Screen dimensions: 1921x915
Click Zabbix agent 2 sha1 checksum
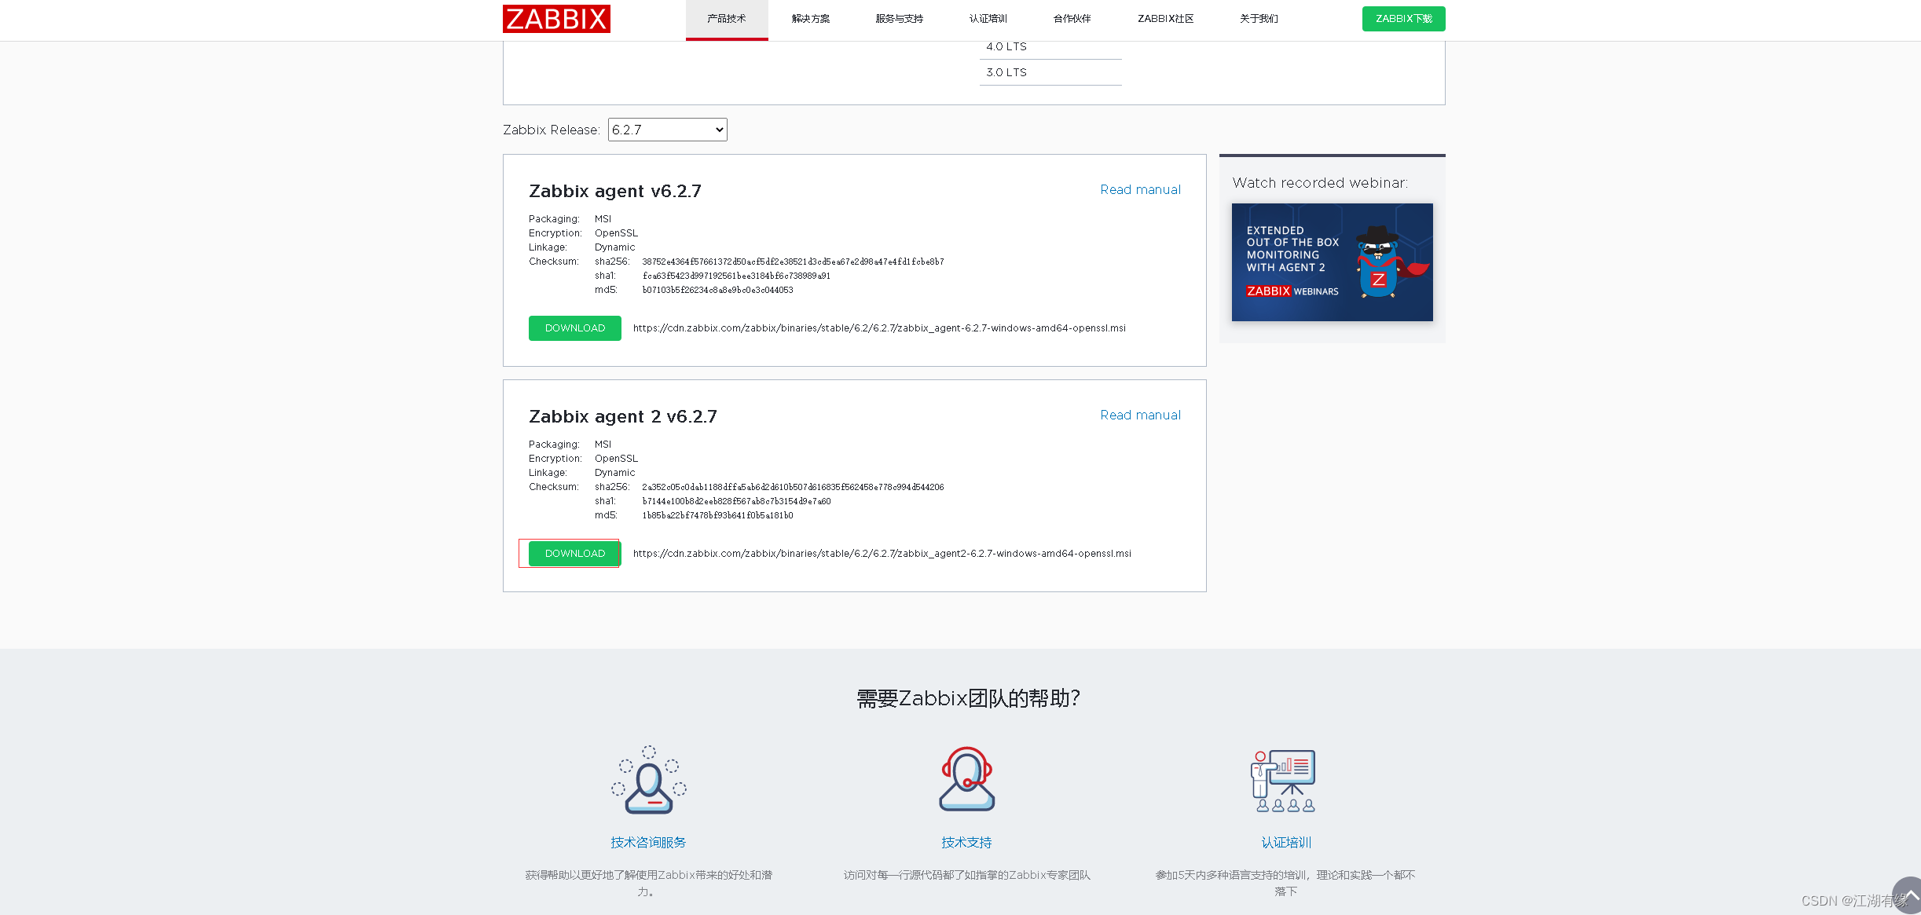coord(736,501)
